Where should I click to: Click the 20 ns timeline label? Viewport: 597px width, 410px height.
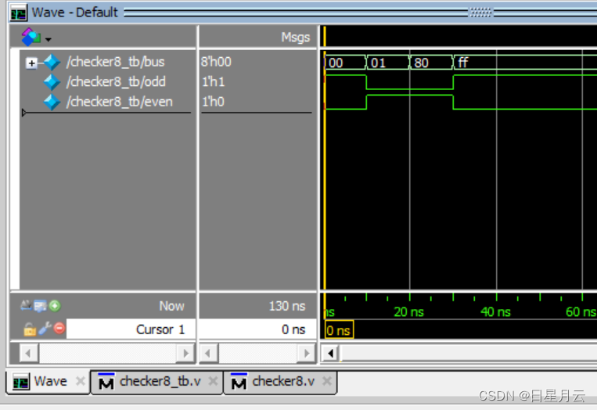coord(409,312)
